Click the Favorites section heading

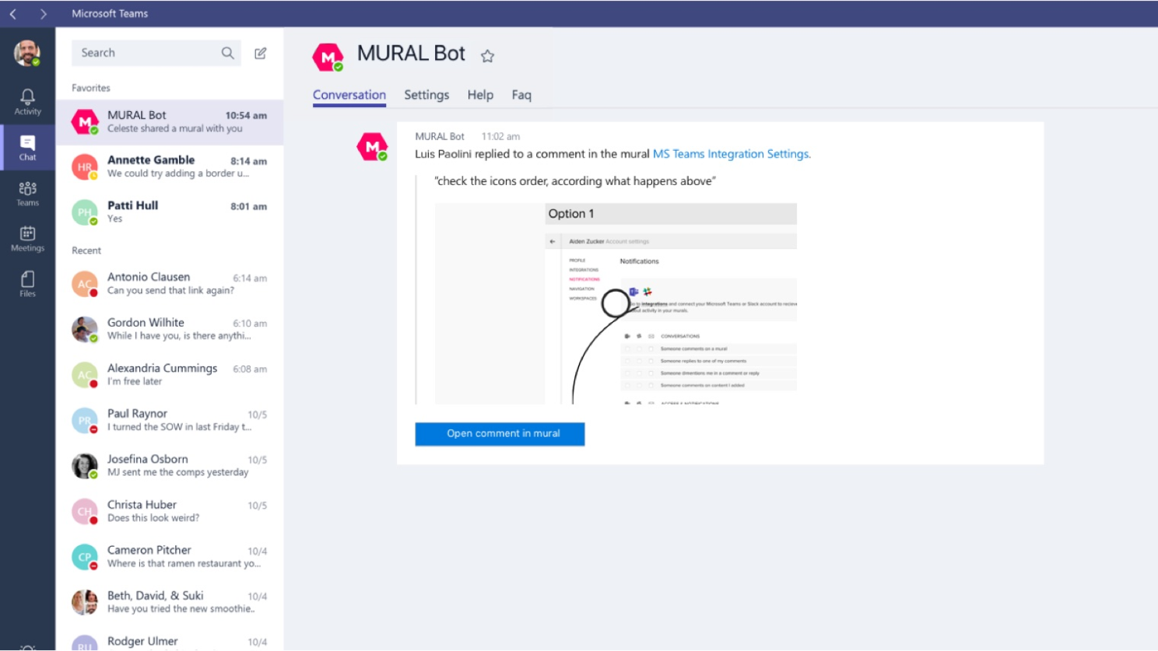click(91, 88)
